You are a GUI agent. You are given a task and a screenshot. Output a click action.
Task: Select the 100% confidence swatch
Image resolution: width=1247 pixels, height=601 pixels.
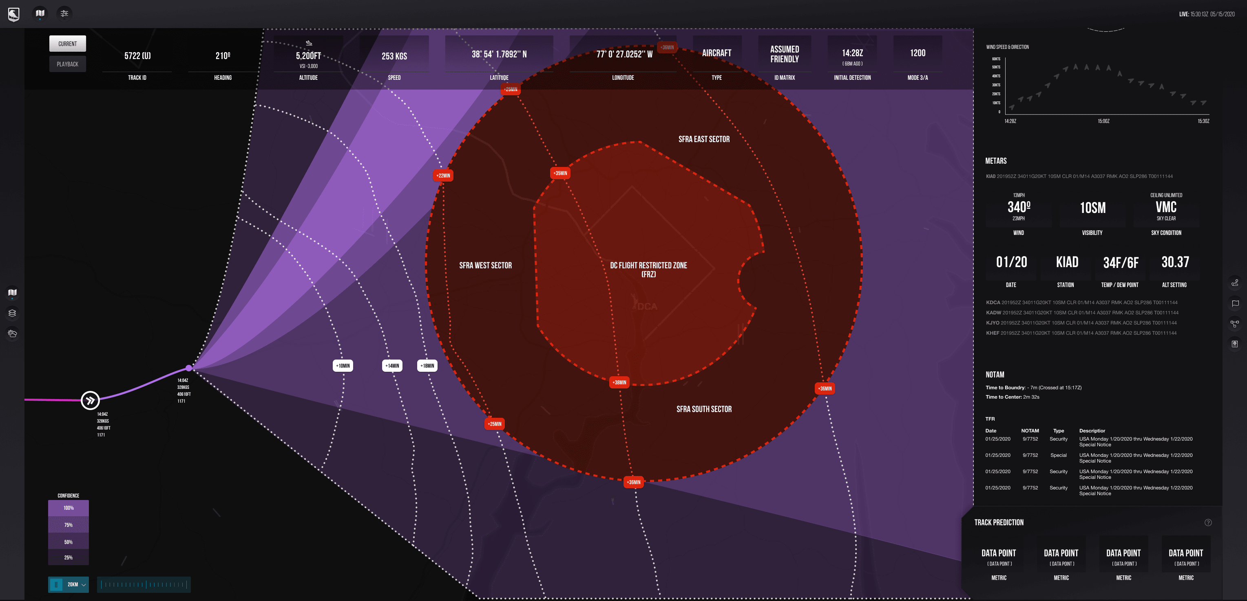(x=68, y=508)
